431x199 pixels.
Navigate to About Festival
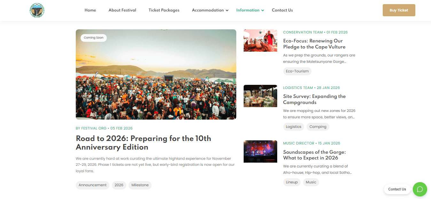pos(122,10)
